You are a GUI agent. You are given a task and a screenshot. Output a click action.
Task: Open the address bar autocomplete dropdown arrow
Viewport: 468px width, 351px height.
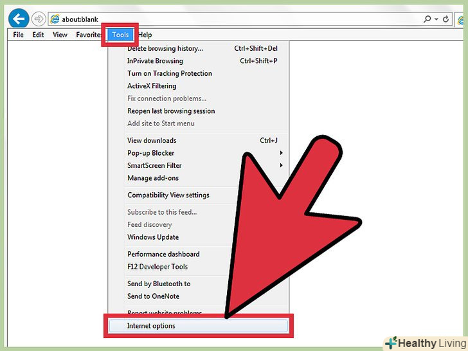(x=437, y=19)
